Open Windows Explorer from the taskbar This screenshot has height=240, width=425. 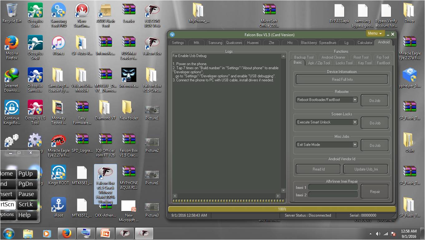point(28,233)
